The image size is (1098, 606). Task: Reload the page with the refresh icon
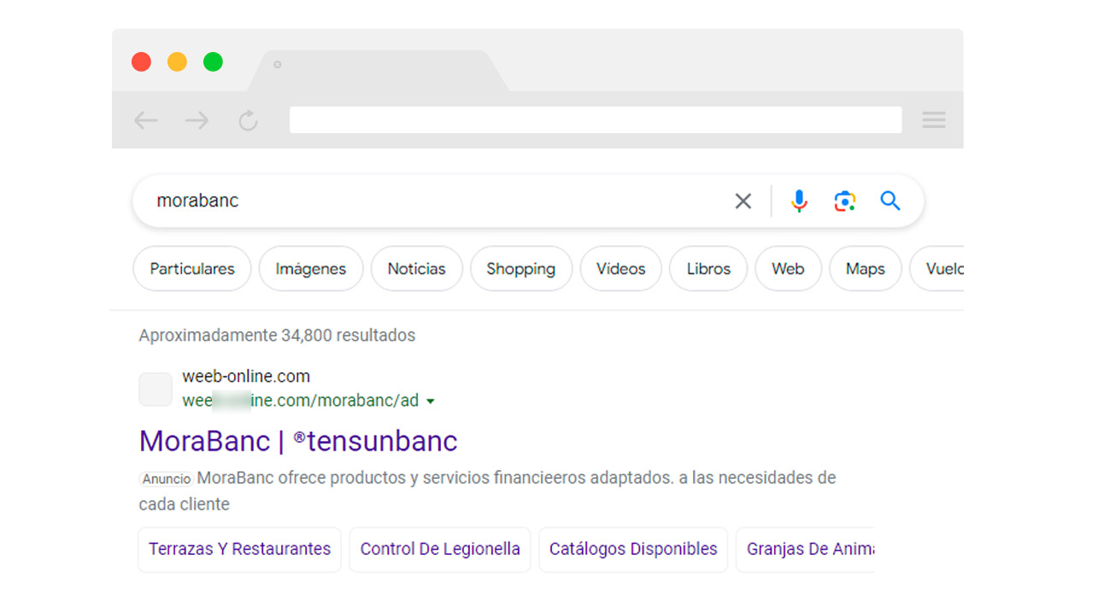(248, 120)
